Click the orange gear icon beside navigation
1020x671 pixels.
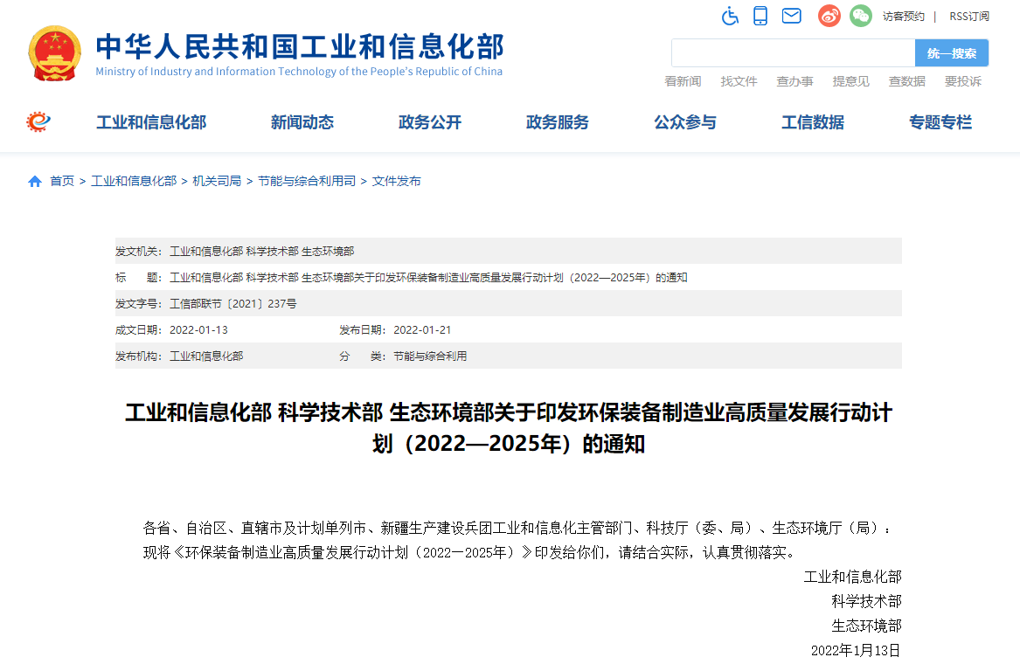pos(38,122)
